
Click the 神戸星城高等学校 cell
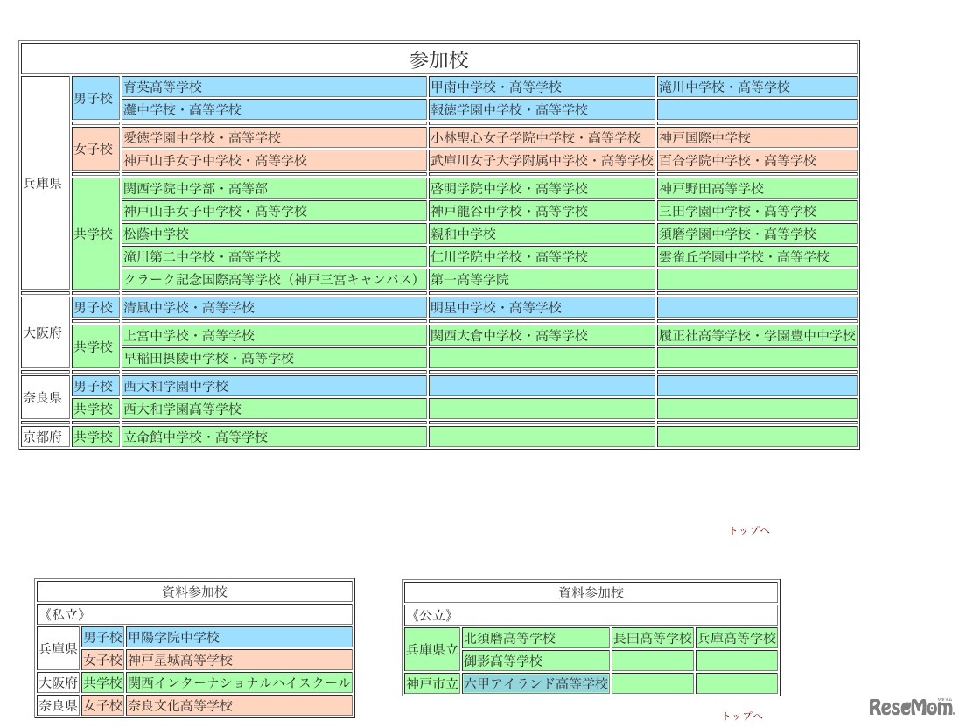click(x=239, y=660)
